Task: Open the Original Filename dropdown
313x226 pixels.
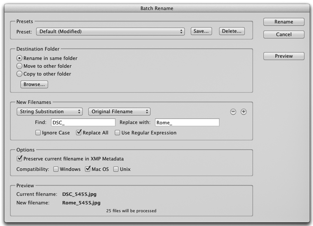Action: pyautogui.click(x=119, y=111)
